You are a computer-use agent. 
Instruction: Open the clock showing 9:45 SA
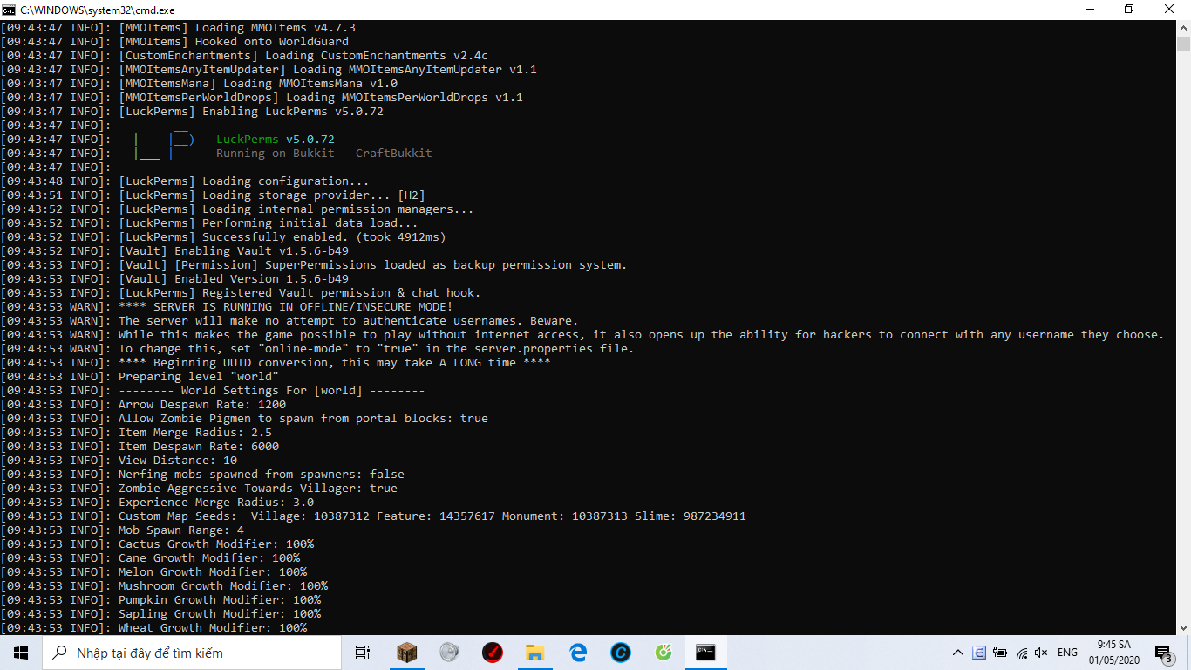coord(1113,653)
